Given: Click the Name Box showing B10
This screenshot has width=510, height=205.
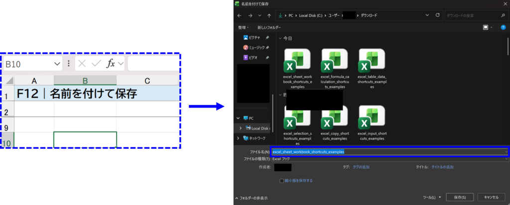Looking at the screenshot, I should (32, 64).
